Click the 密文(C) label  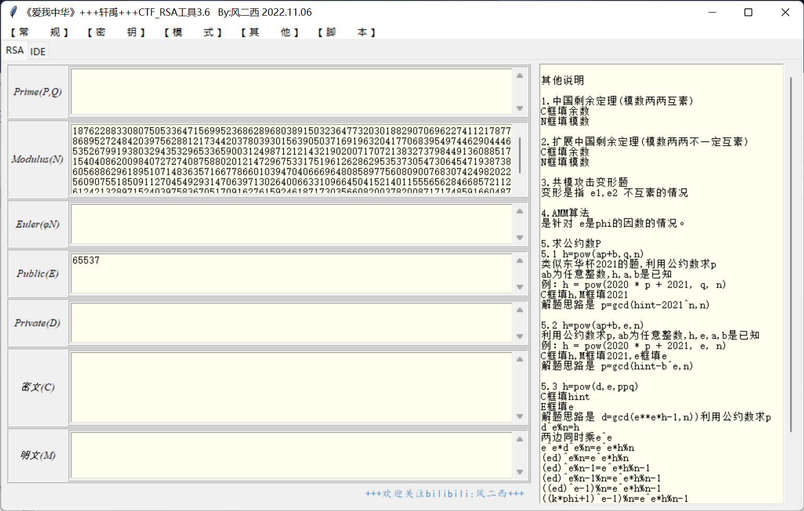pos(38,387)
